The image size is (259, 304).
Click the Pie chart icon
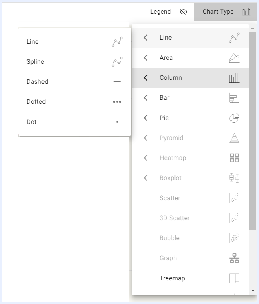click(234, 118)
